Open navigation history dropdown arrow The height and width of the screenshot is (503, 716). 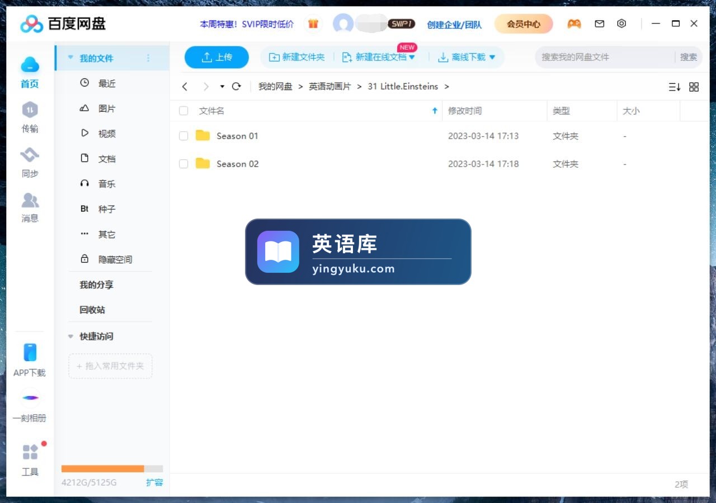pyautogui.click(x=222, y=87)
